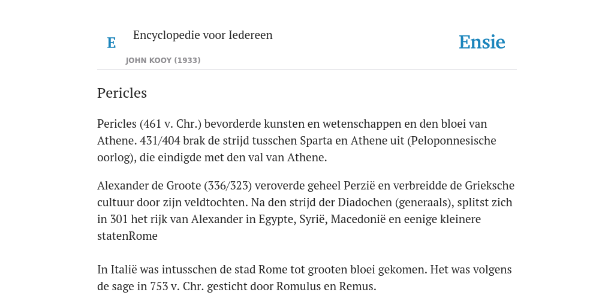The image size is (614, 307).
Task: Click the blue E encyclopedia icon
Action: click(x=112, y=43)
